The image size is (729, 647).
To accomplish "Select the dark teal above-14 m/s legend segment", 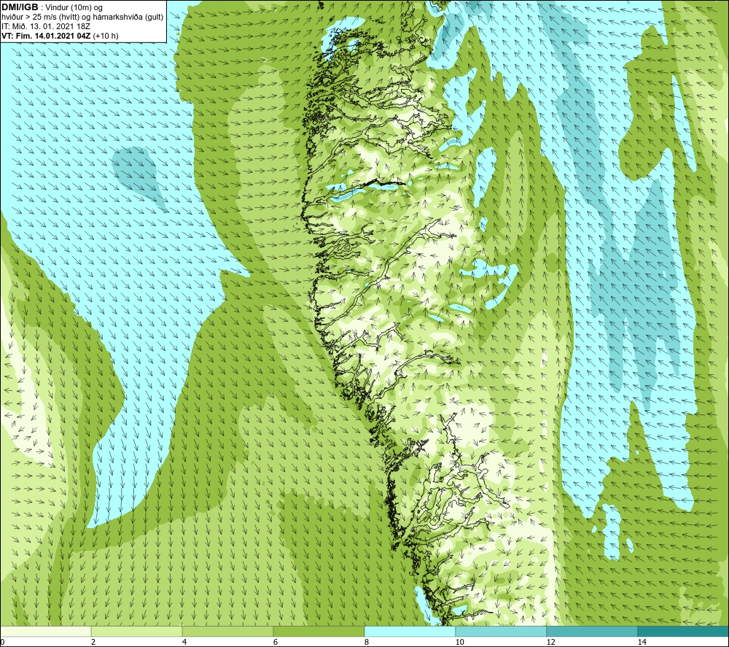I will point(684,631).
